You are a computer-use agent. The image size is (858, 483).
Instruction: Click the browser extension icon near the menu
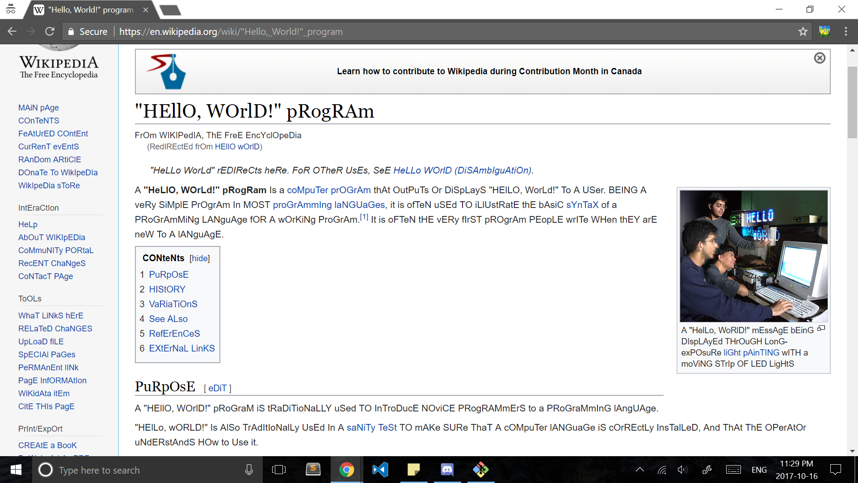[824, 31]
